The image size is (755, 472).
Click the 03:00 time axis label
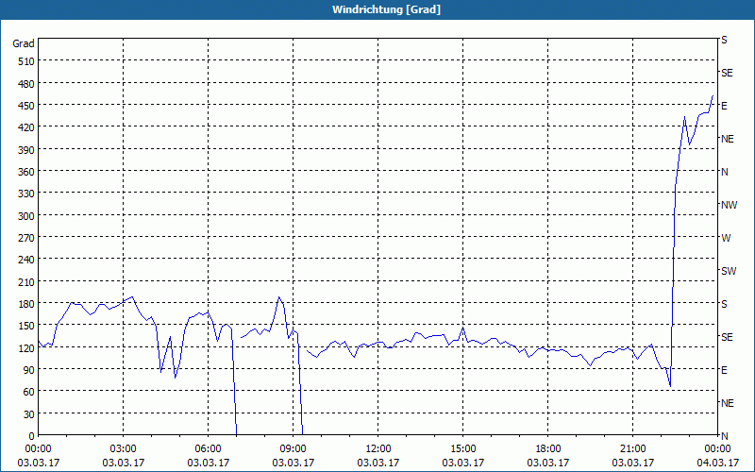(123, 449)
